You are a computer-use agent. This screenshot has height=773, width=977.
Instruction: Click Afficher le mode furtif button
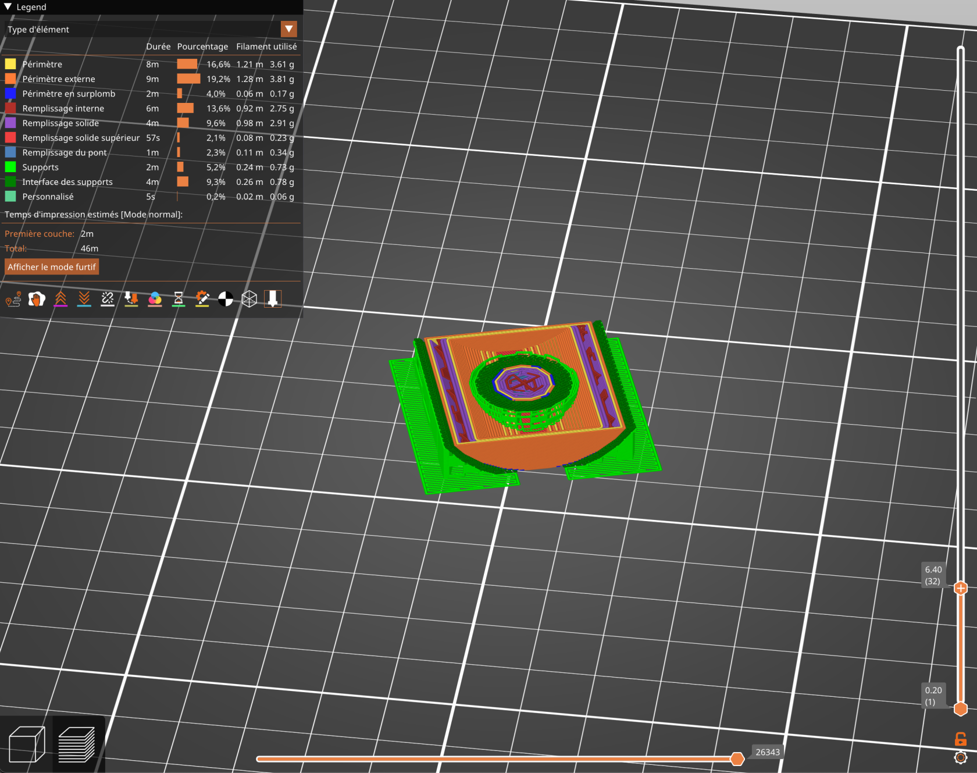pyautogui.click(x=52, y=267)
